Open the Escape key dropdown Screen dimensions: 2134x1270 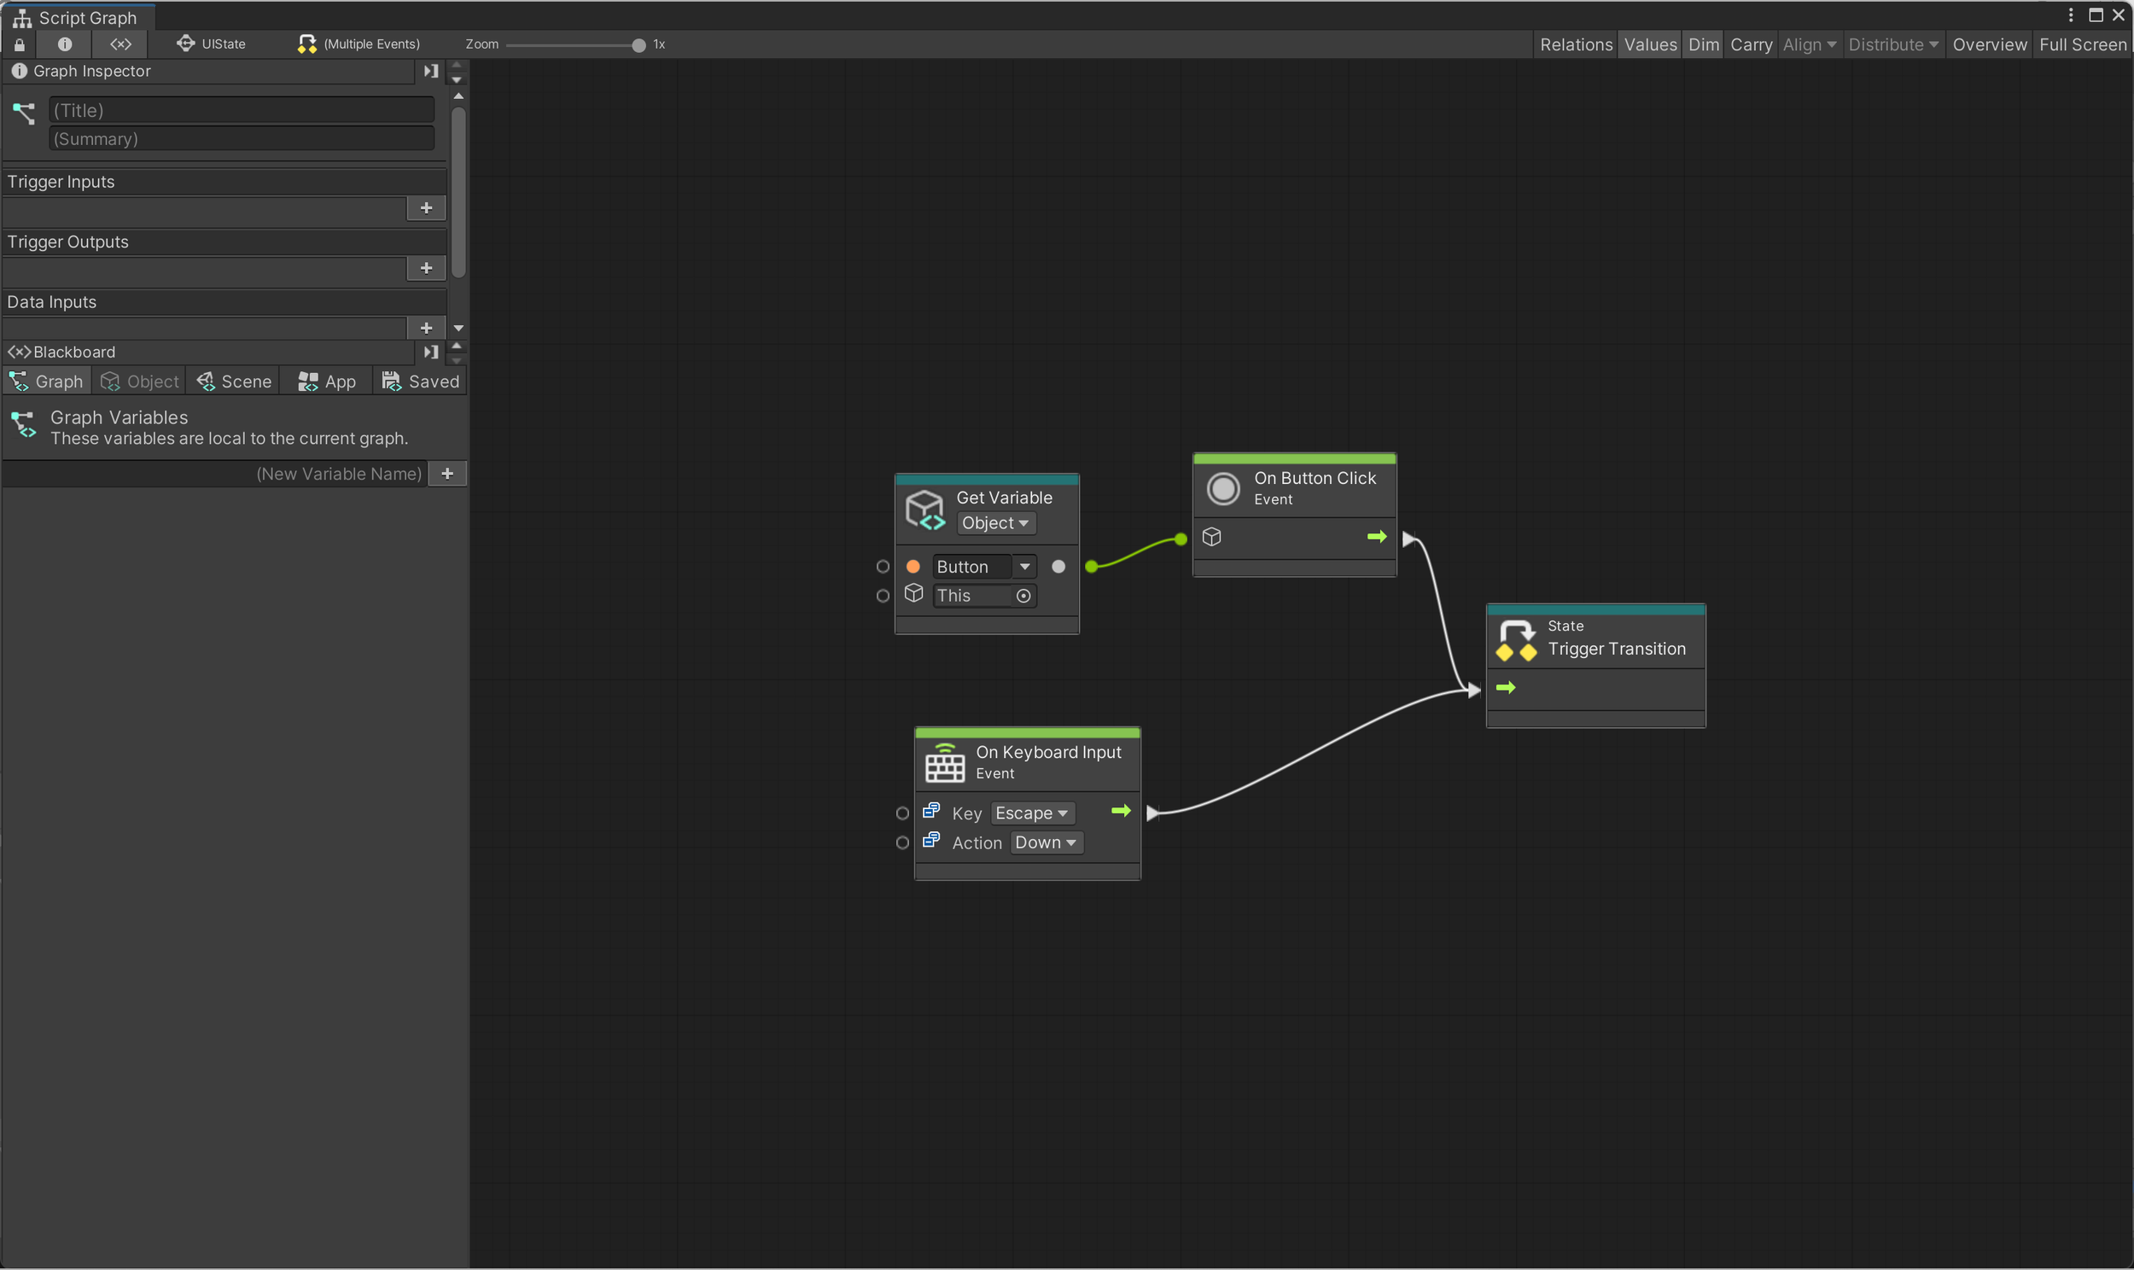tap(1031, 813)
